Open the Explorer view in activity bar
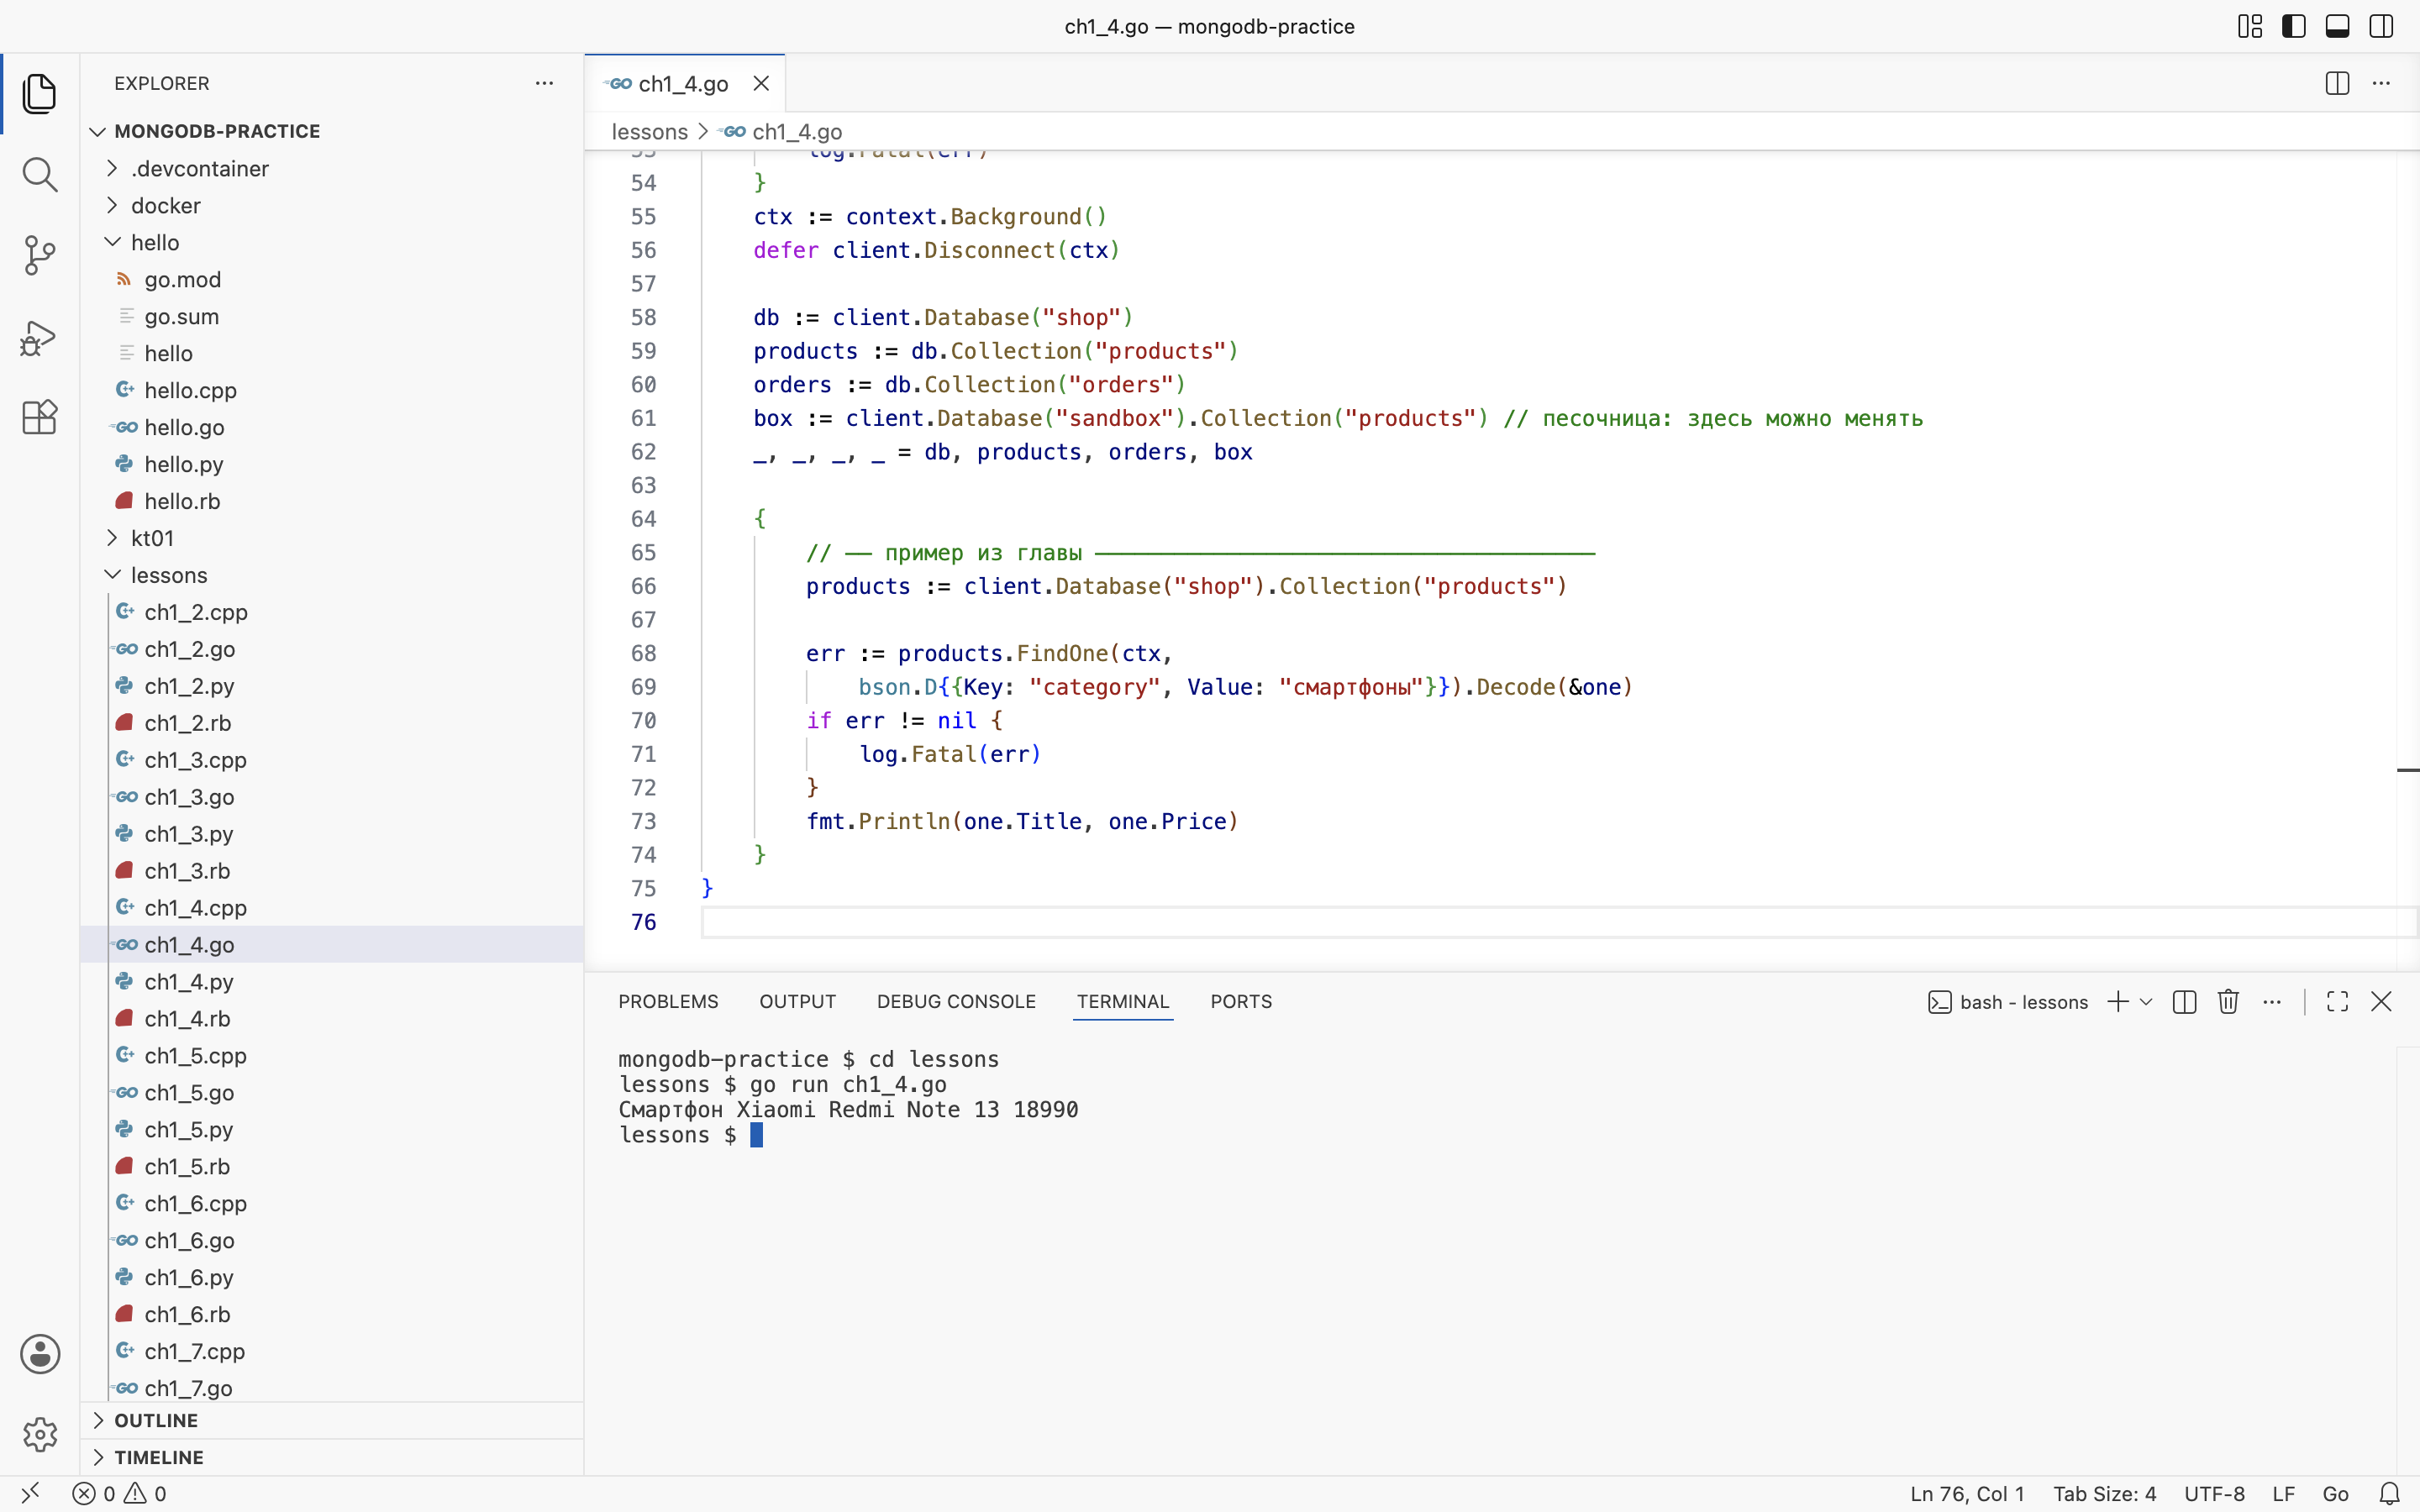The height and width of the screenshot is (1512, 2420). pyautogui.click(x=39, y=93)
